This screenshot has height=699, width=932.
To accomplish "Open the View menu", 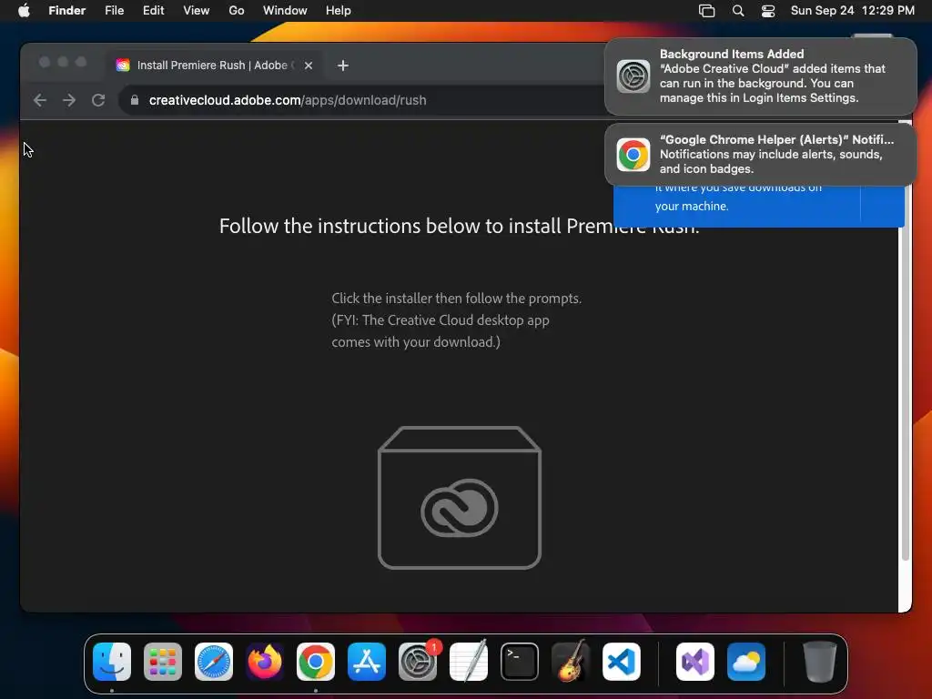I will [x=197, y=11].
